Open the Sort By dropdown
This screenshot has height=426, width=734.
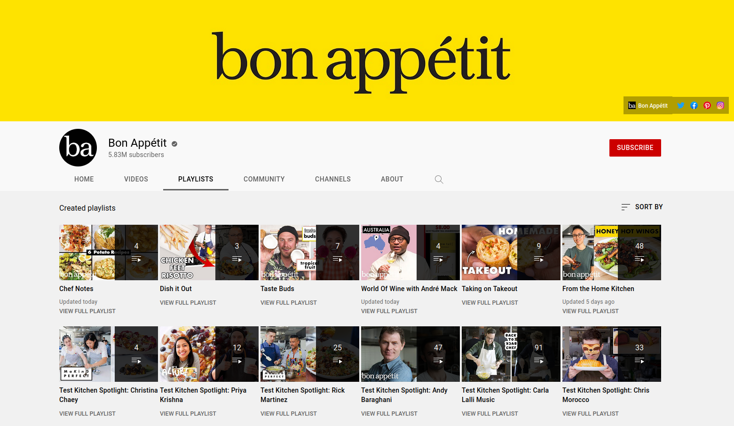coord(642,207)
